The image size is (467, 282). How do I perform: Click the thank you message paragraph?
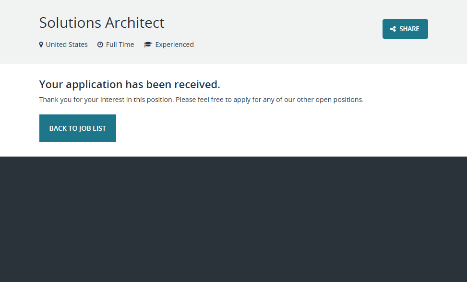(x=201, y=100)
